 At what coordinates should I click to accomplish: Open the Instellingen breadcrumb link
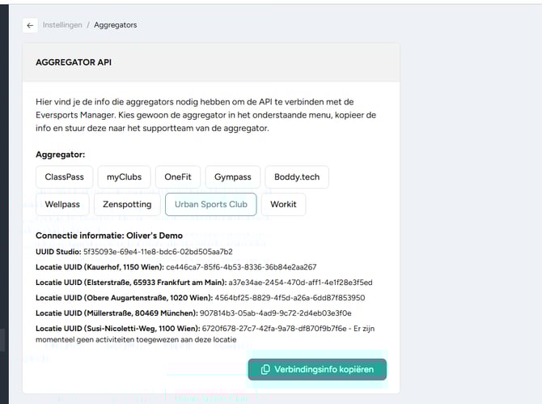62,25
